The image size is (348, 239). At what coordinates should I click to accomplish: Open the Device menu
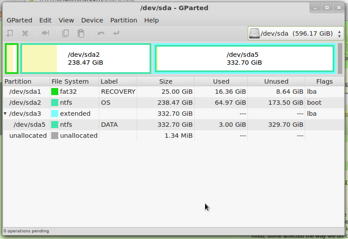pos(92,20)
